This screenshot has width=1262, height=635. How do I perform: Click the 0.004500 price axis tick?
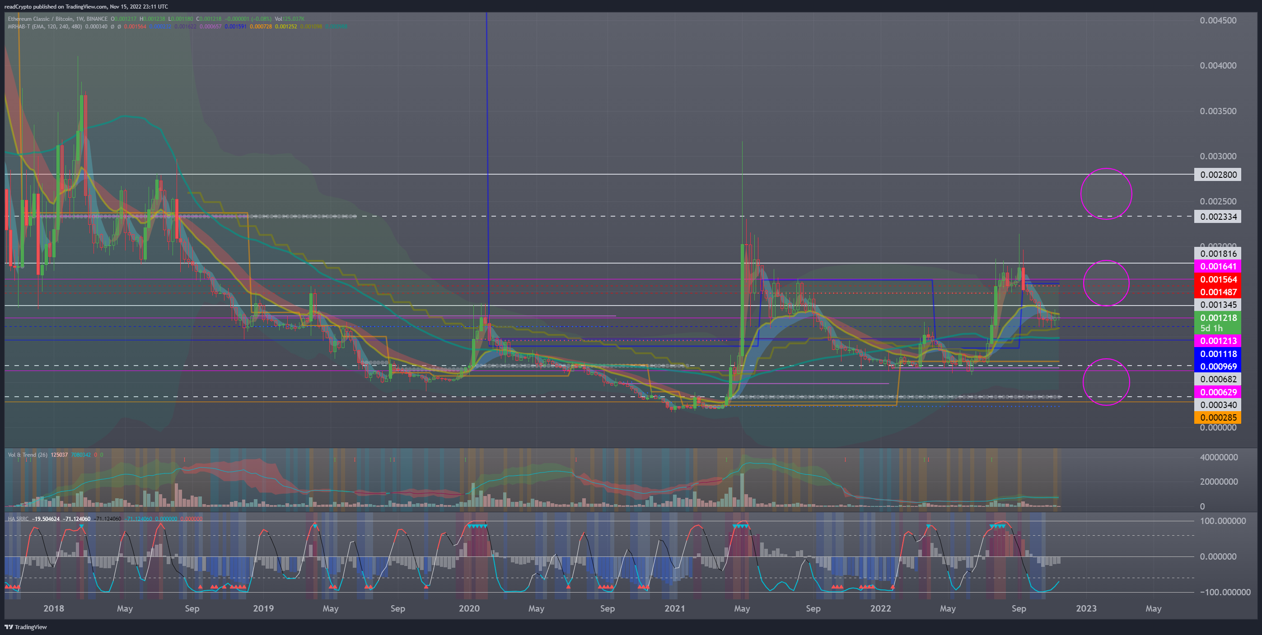(1218, 21)
